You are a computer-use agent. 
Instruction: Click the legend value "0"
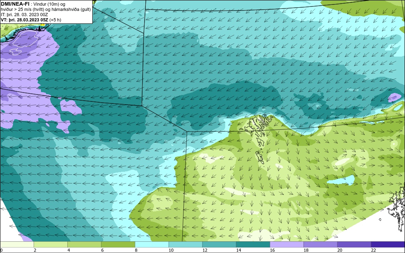click(1, 250)
